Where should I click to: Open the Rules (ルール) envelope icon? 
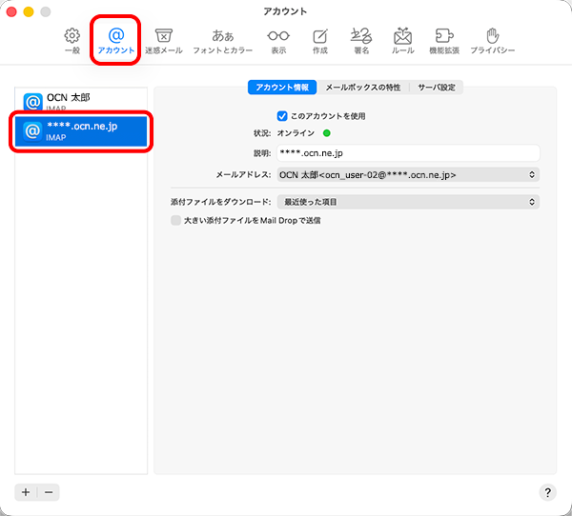tap(402, 39)
